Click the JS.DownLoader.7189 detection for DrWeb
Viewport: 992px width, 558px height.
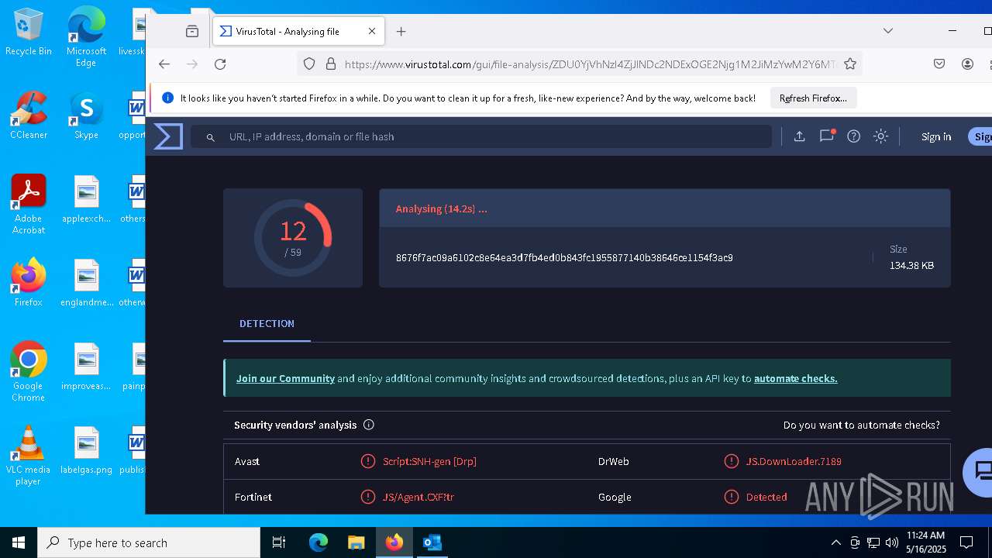pos(794,461)
